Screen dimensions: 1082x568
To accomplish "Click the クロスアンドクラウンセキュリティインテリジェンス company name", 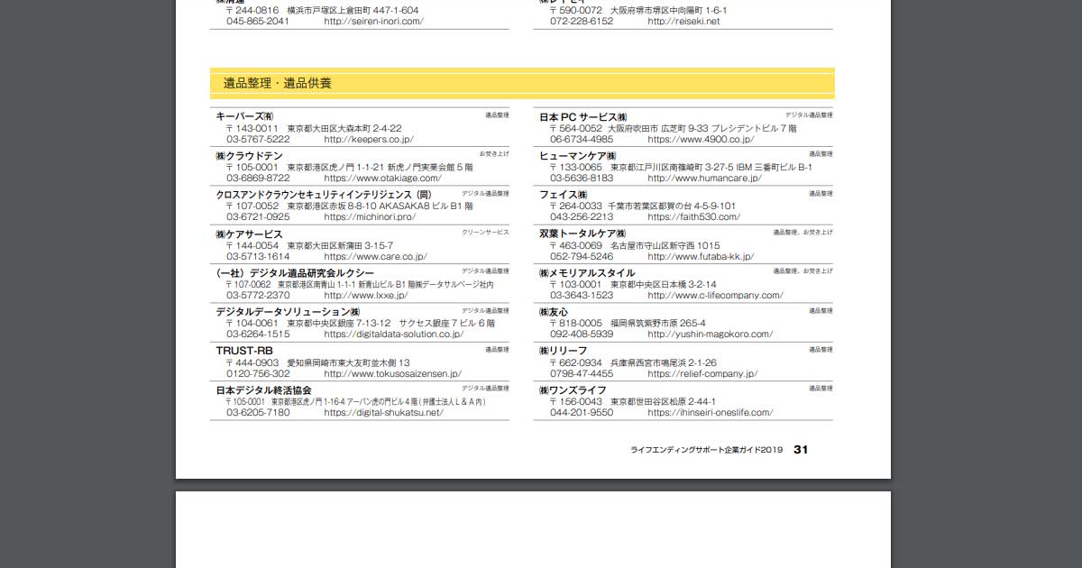I will pos(324,195).
